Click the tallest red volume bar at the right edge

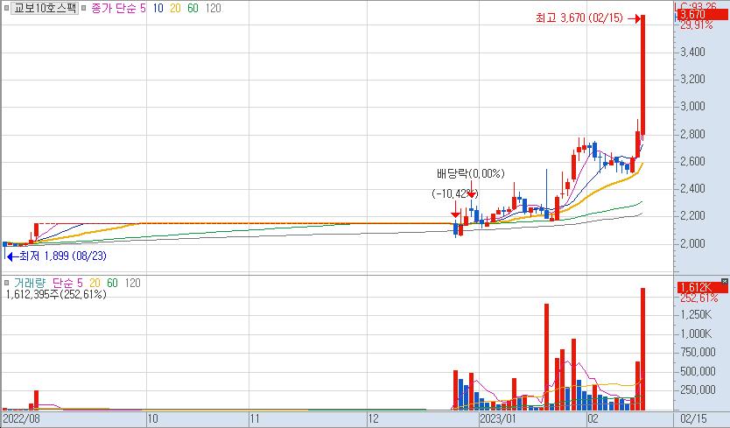pos(643,349)
